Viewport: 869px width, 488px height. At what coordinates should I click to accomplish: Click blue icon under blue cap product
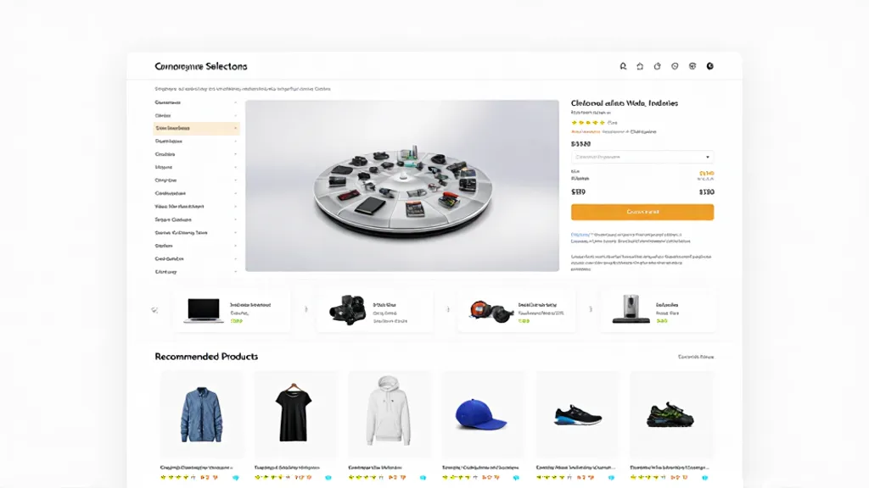(517, 478)
